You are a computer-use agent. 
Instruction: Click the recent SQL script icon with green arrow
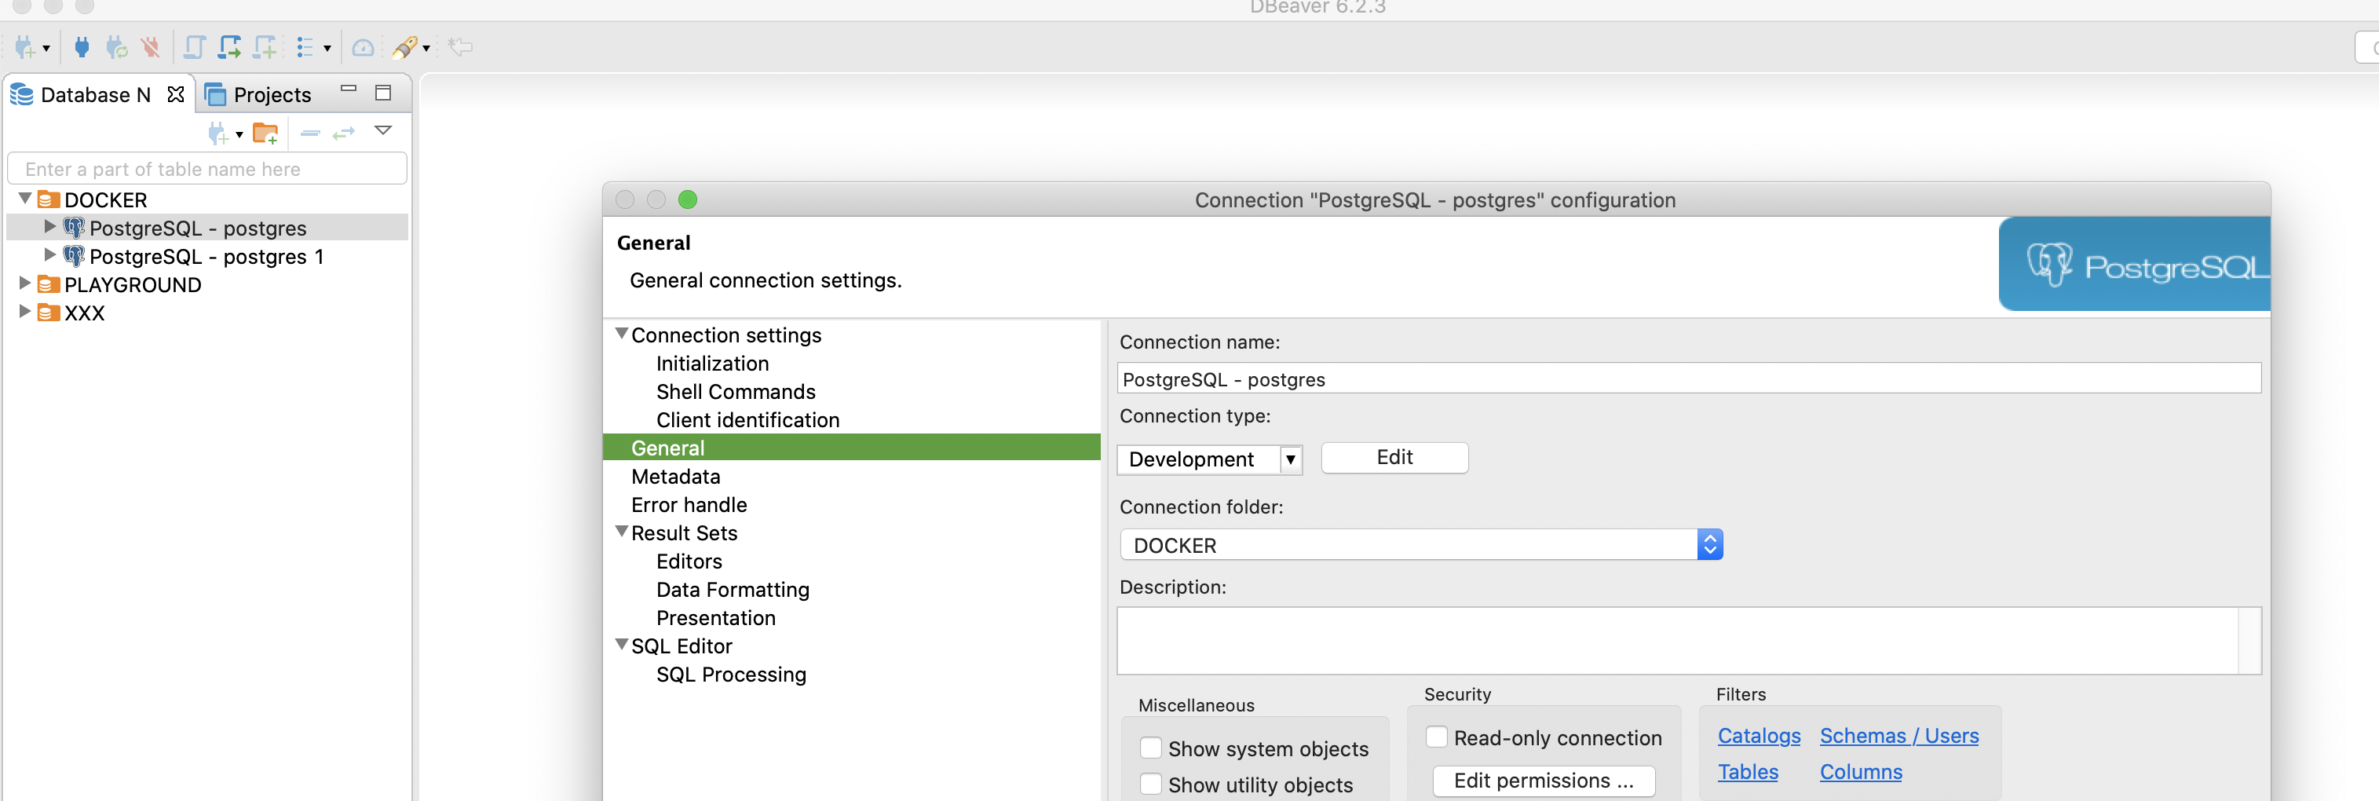tap(229, 46)
